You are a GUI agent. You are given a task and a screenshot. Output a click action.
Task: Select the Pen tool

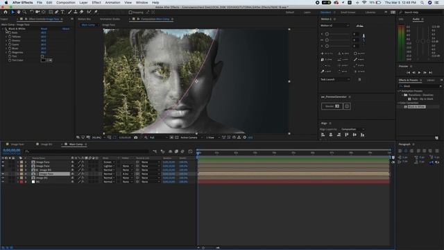[x=57, y=12]
